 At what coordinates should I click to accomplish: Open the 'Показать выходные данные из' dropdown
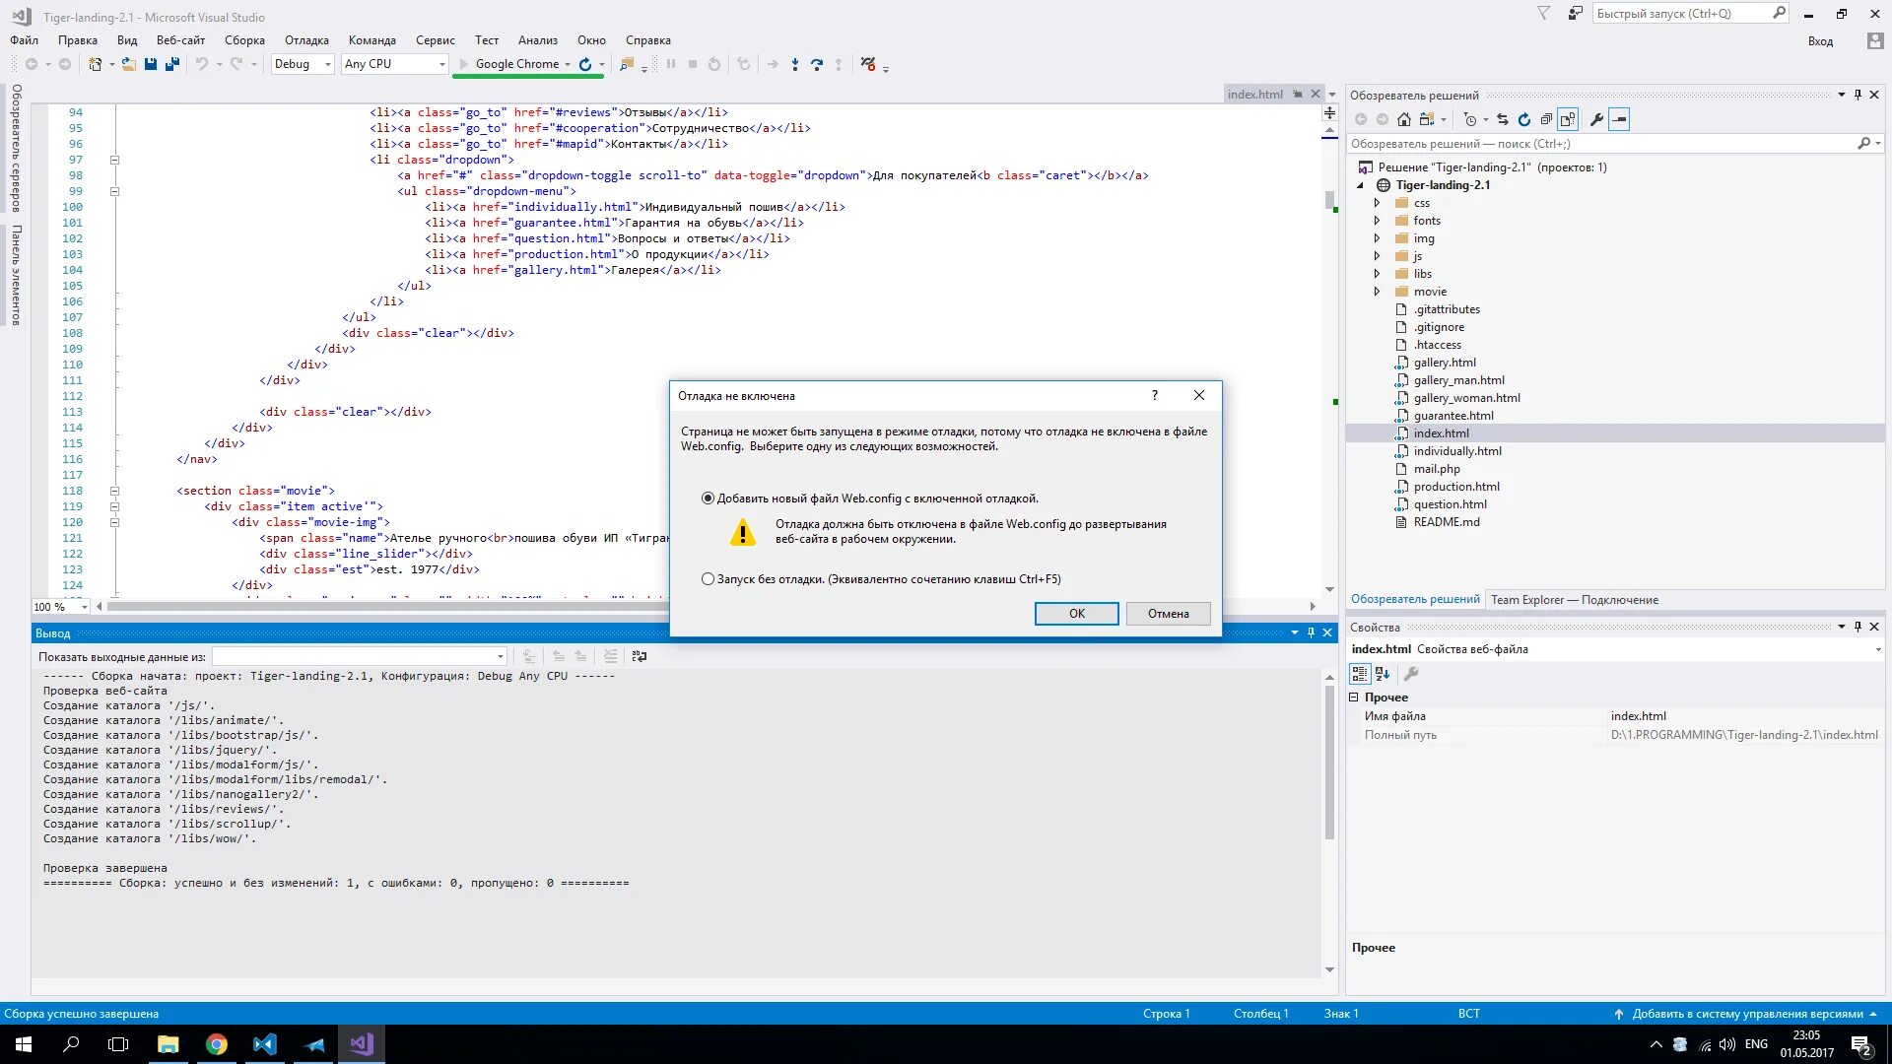pos(360,656)
